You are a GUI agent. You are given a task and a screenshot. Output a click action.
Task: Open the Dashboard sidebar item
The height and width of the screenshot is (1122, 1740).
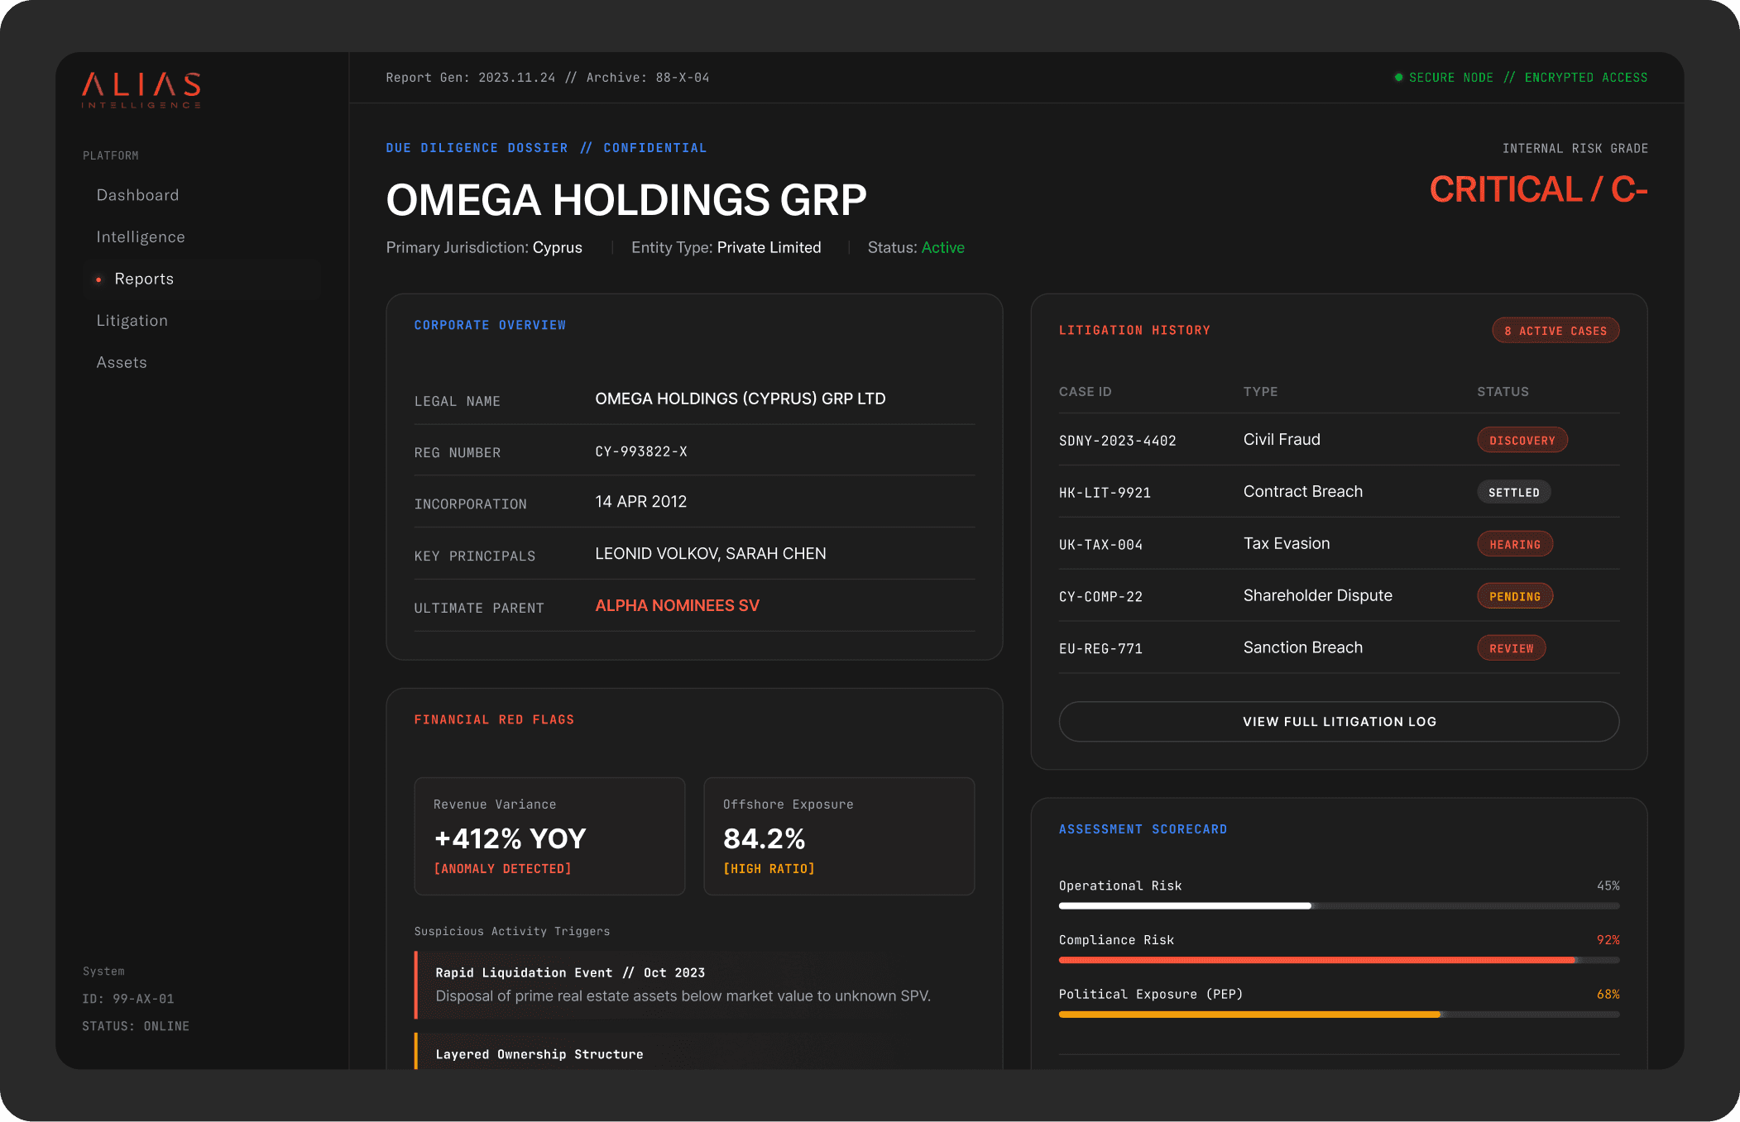[137, 195]
